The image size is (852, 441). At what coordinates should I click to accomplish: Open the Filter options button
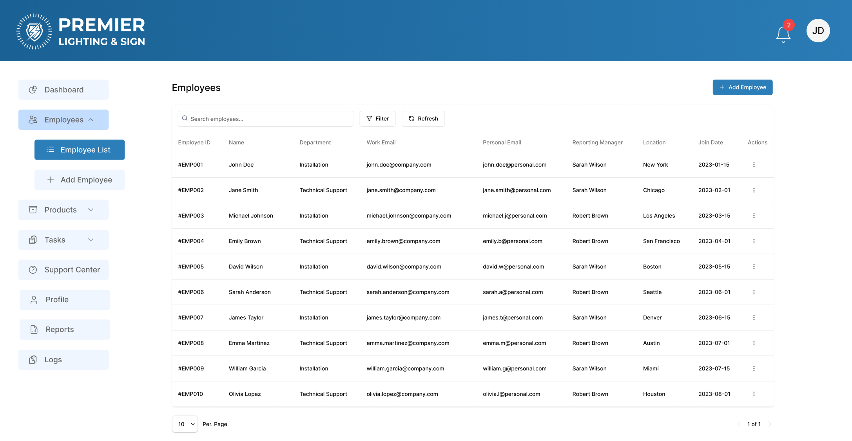coord(377,119)
